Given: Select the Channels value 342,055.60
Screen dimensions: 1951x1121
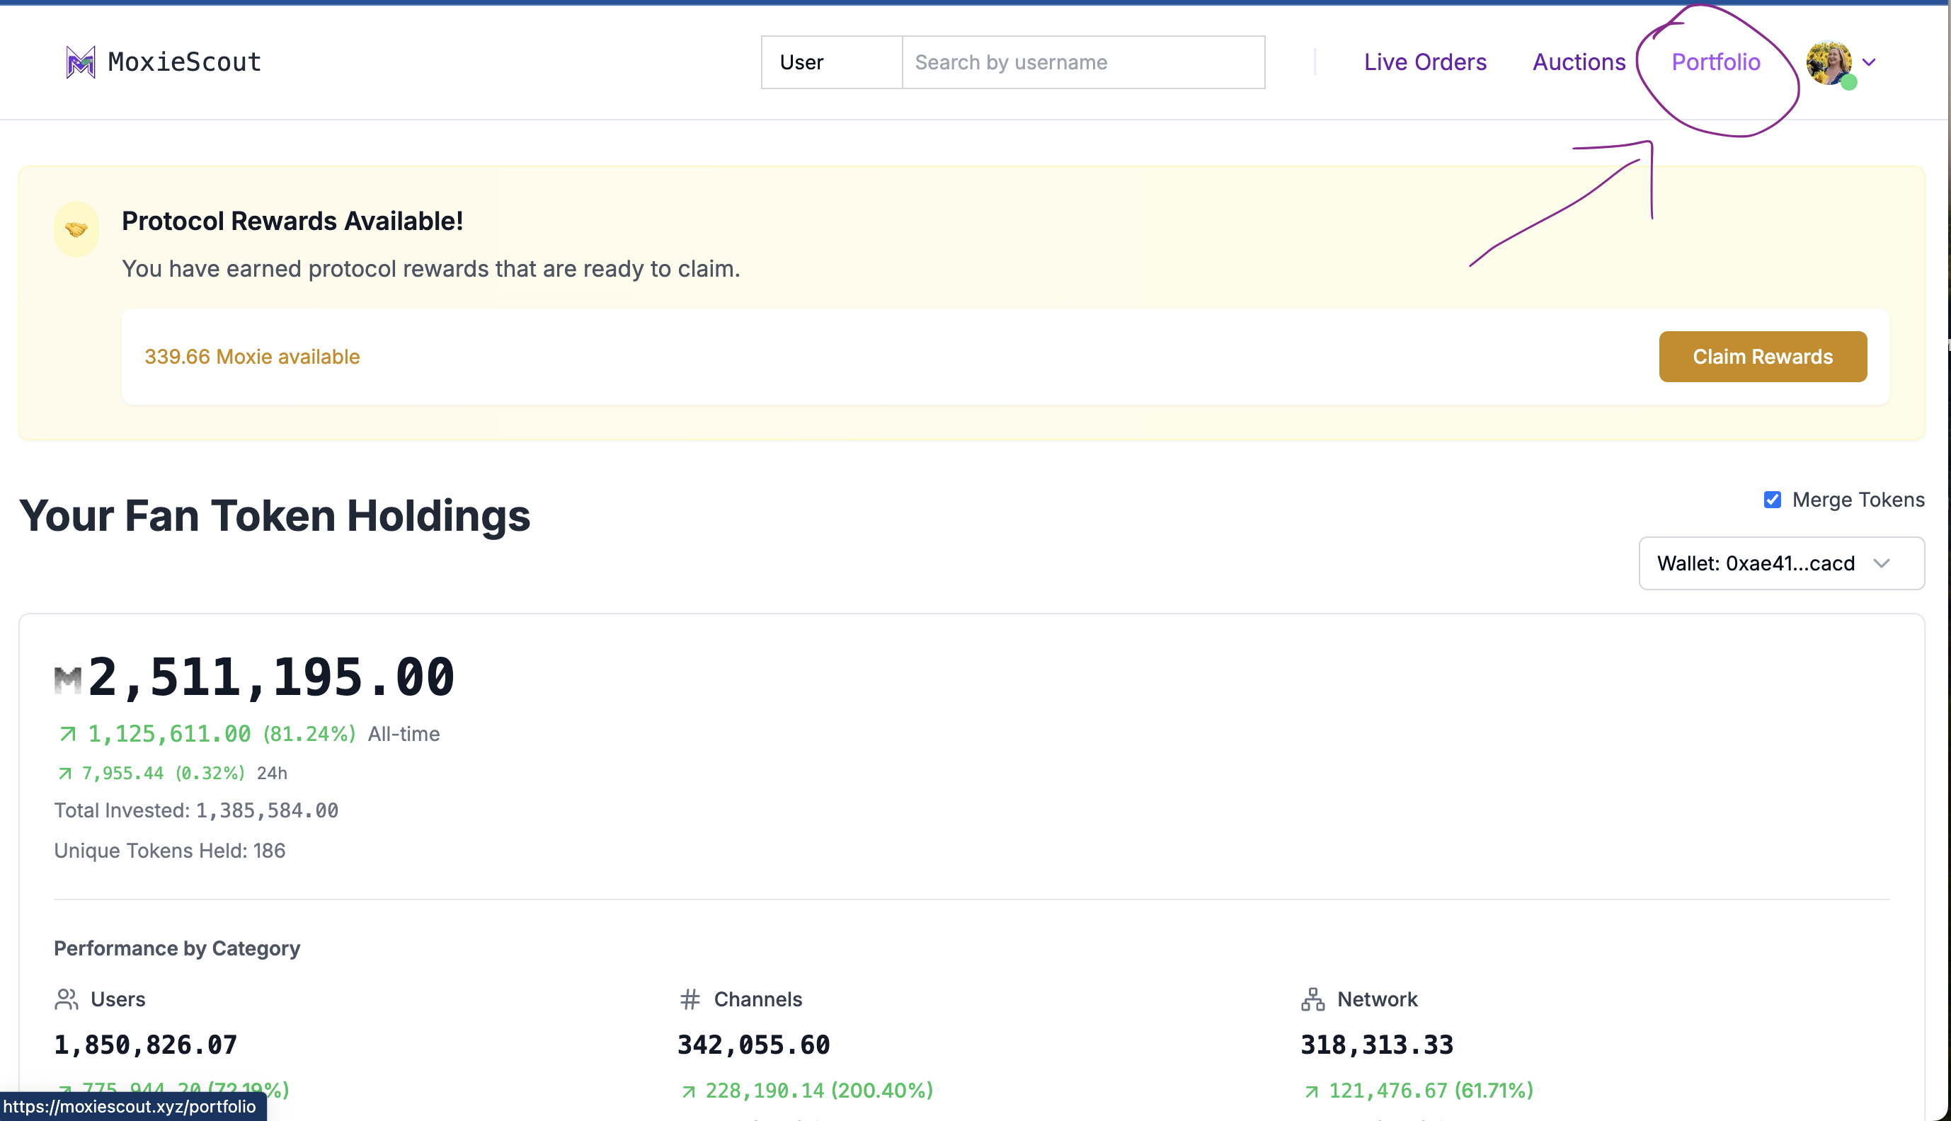Looking at the screenshot, I should click(754, 1045).
